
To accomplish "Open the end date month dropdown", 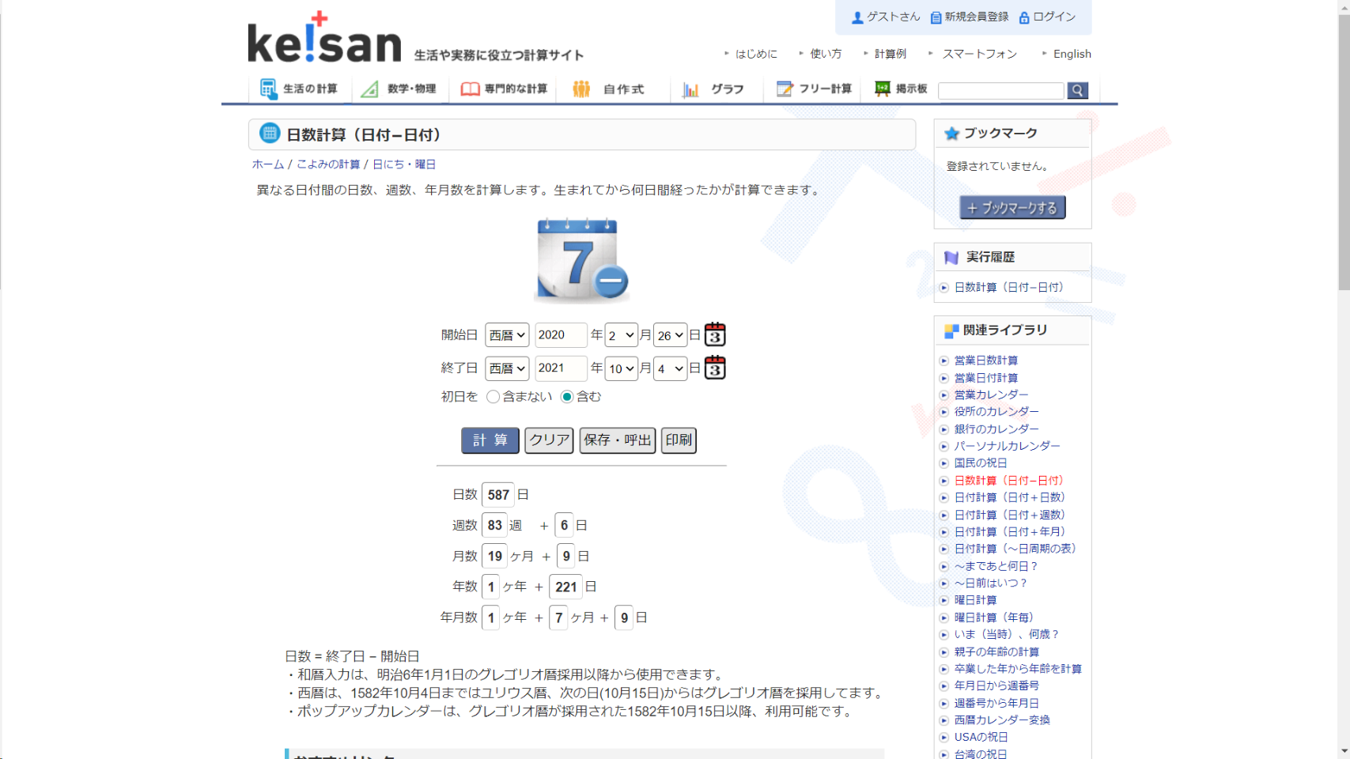I will (x=621, y=368).
